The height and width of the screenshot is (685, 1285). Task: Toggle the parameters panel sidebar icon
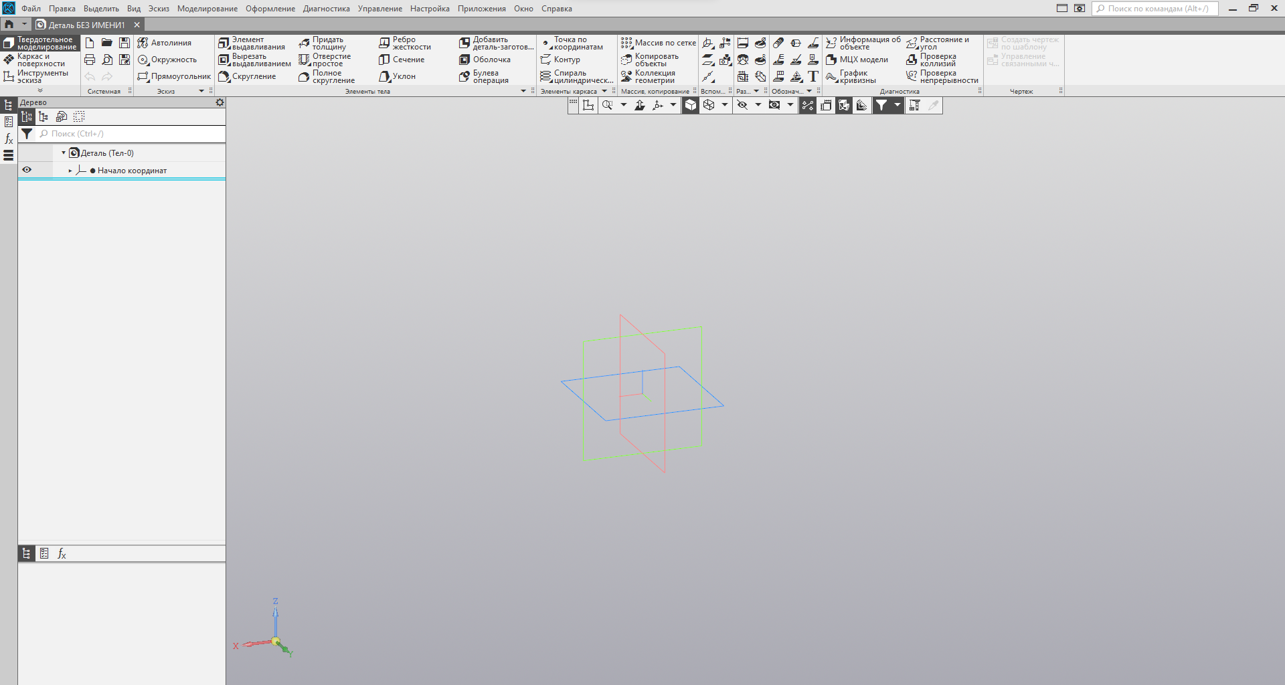point(9,122)
